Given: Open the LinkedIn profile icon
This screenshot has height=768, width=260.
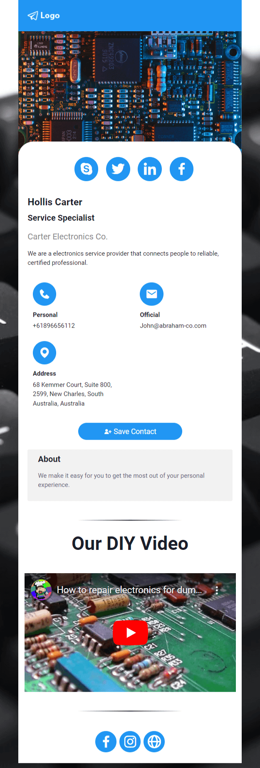Looking at the screenshot, I should 150,169.
